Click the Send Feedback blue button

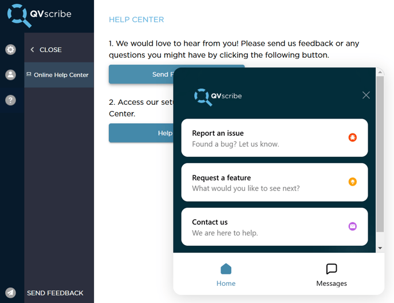[x=141, y=74]
